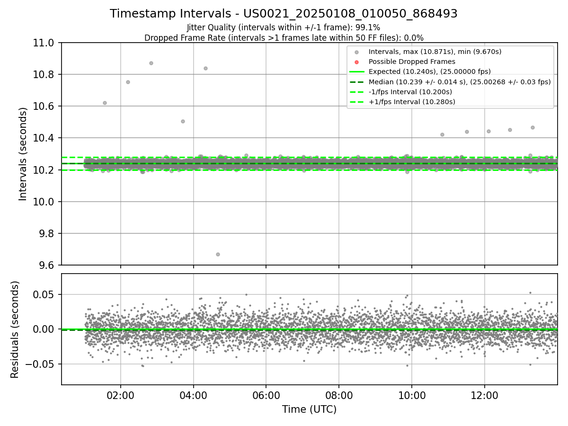Click the plot title 'Timestamp Intervals - US0021_20250108_010050_868493'
The width and height of the screenshot is (568, 426).
coord(284,14)
